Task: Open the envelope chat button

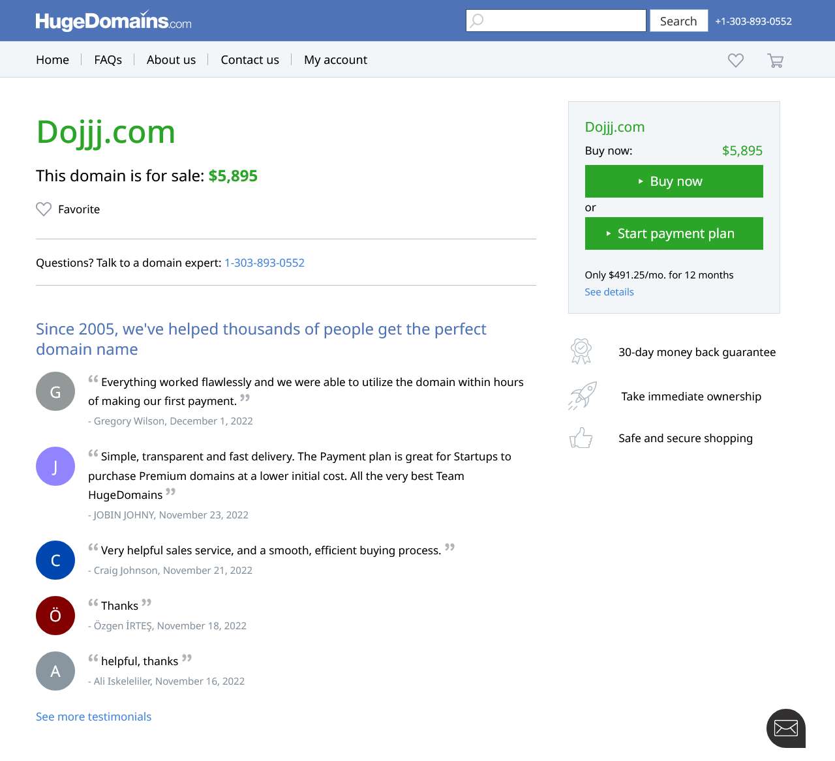Action: coord(786,728)
